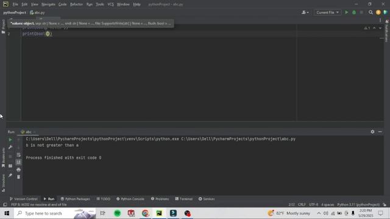Open the Current File run configuration dropdown
This screenshot has height=219, width=390.
327,12
